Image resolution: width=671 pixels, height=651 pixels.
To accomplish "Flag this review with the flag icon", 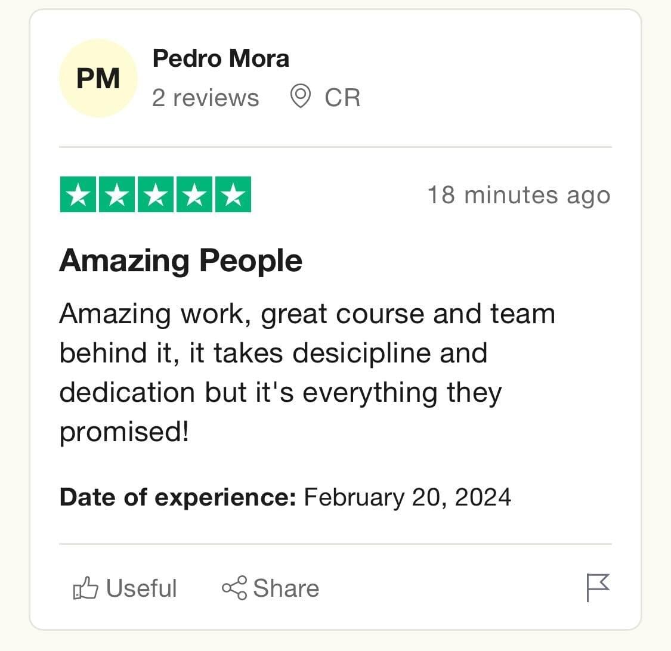I will click(598, 588).
